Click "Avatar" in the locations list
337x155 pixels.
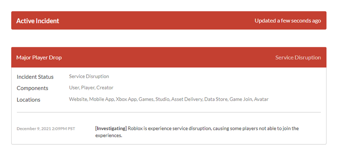point(262,99)
